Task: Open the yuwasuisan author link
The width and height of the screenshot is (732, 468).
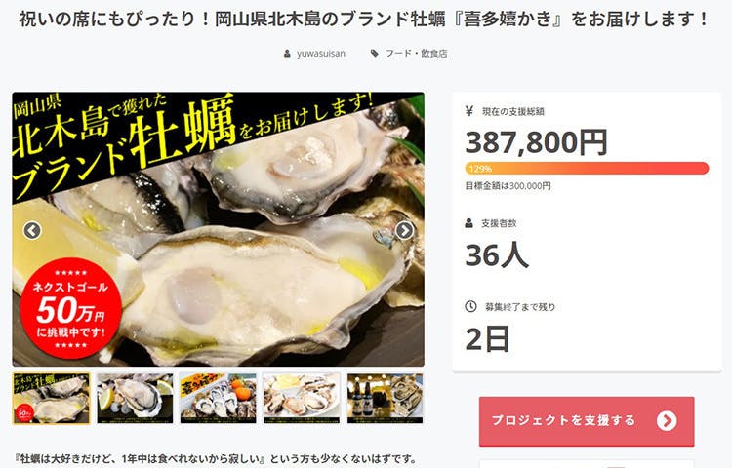Action: point(321,54)
